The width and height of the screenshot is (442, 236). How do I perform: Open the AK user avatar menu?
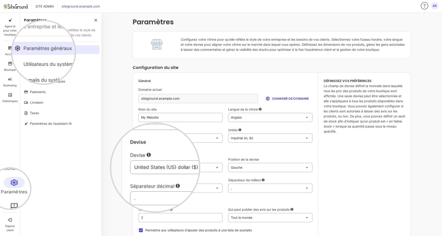(434, 6)
